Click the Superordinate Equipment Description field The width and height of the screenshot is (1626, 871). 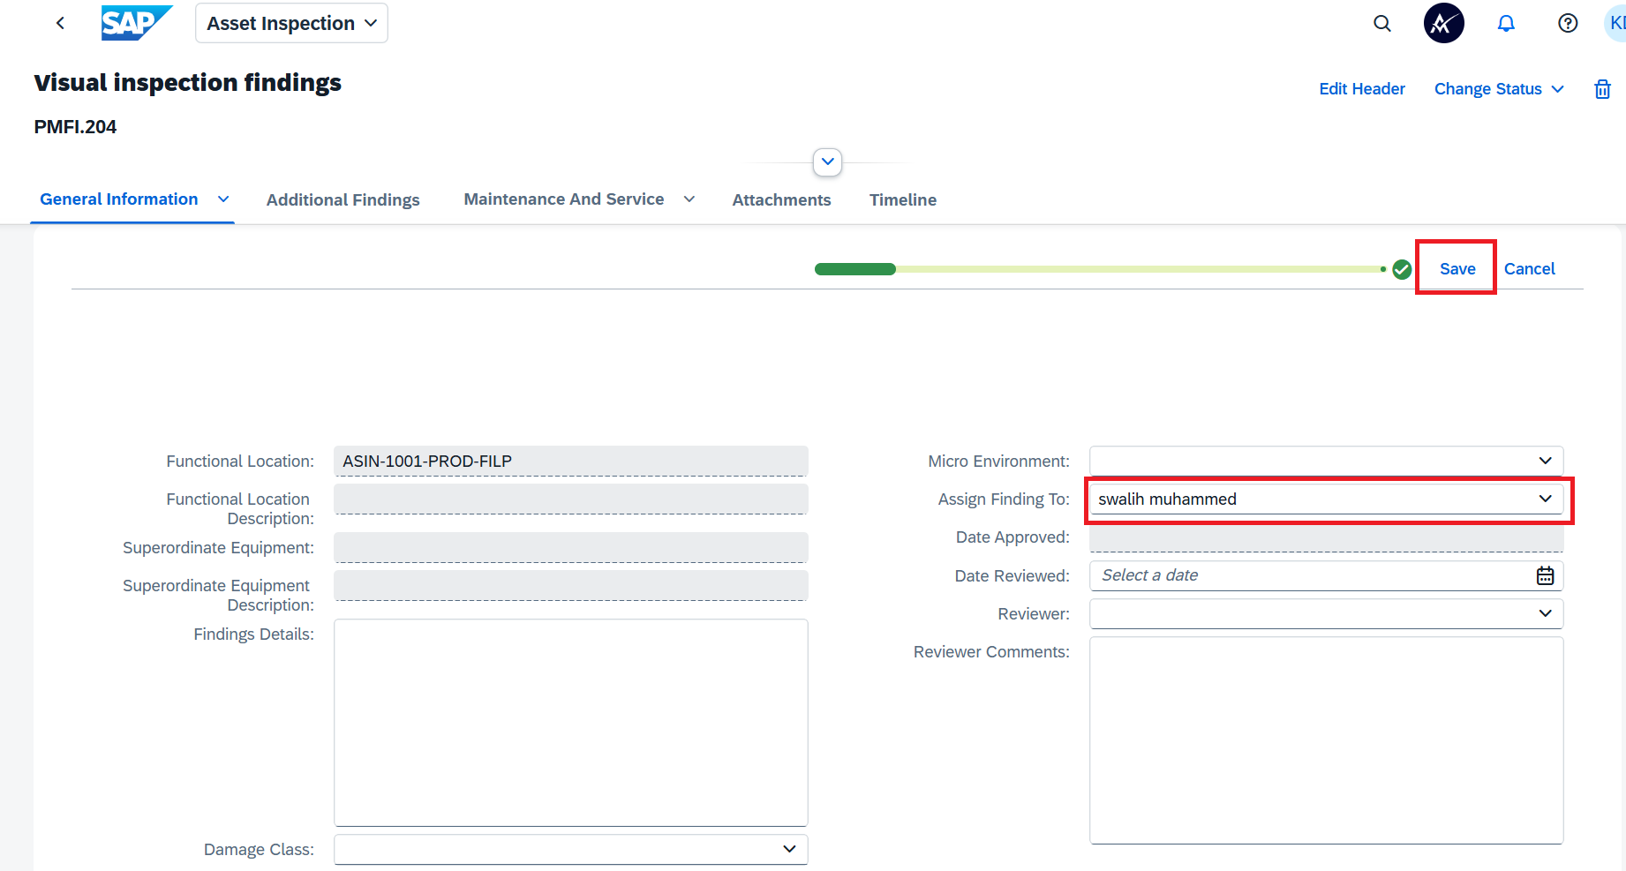click(570, 585)
